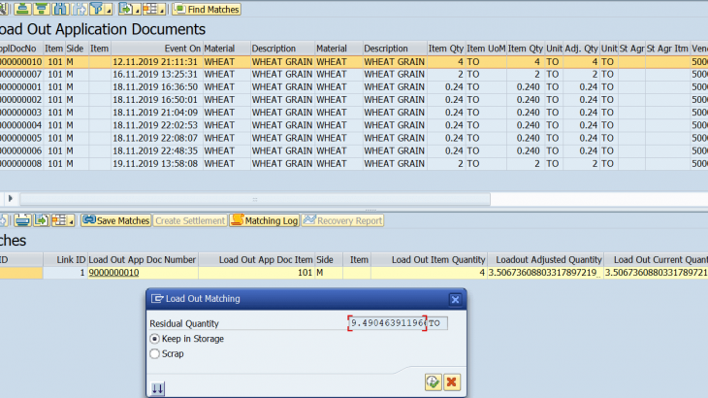This screenshot has width=708, height=398.
Task: Click the Recovery Report button
Action: (342, 220)
